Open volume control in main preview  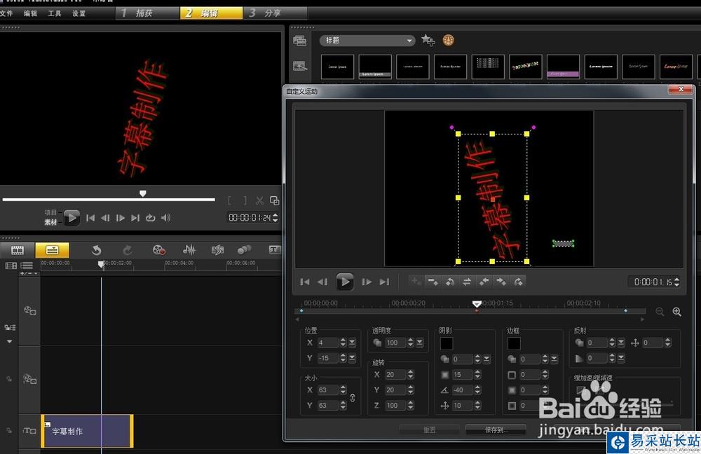[x=165, y=218]
